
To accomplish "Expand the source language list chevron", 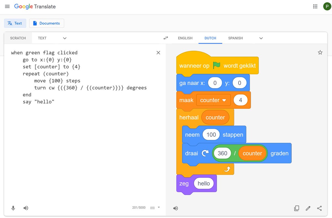I will [x=65, y=38].
